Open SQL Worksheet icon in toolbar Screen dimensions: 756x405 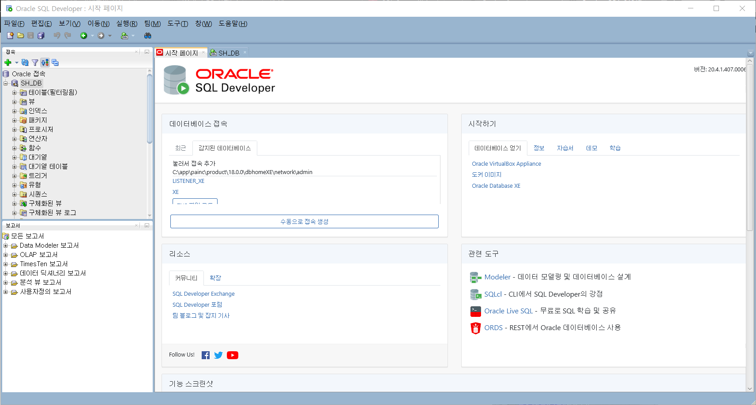[x=124, y=36]
